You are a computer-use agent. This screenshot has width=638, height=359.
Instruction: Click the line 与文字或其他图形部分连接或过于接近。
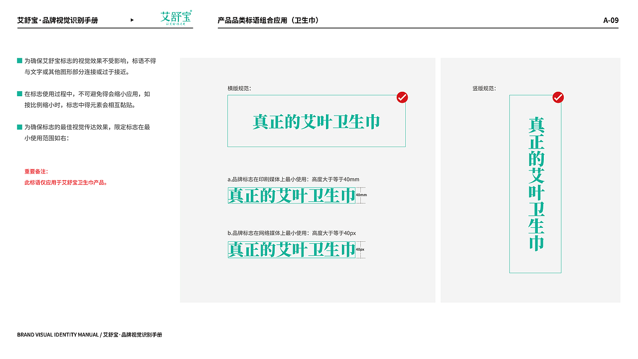pyautogui.click(x=77, y=72)
